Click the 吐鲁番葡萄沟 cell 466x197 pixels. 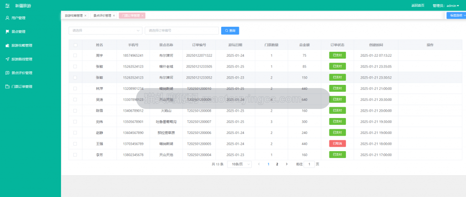[x=166, y=122]
